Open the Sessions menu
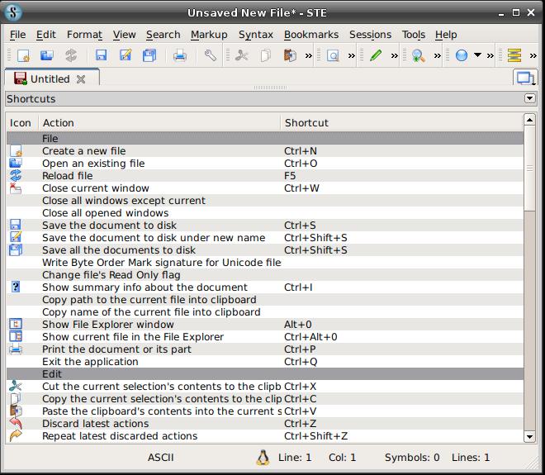The width and height of the screenshot is (545, 475). 370,35
